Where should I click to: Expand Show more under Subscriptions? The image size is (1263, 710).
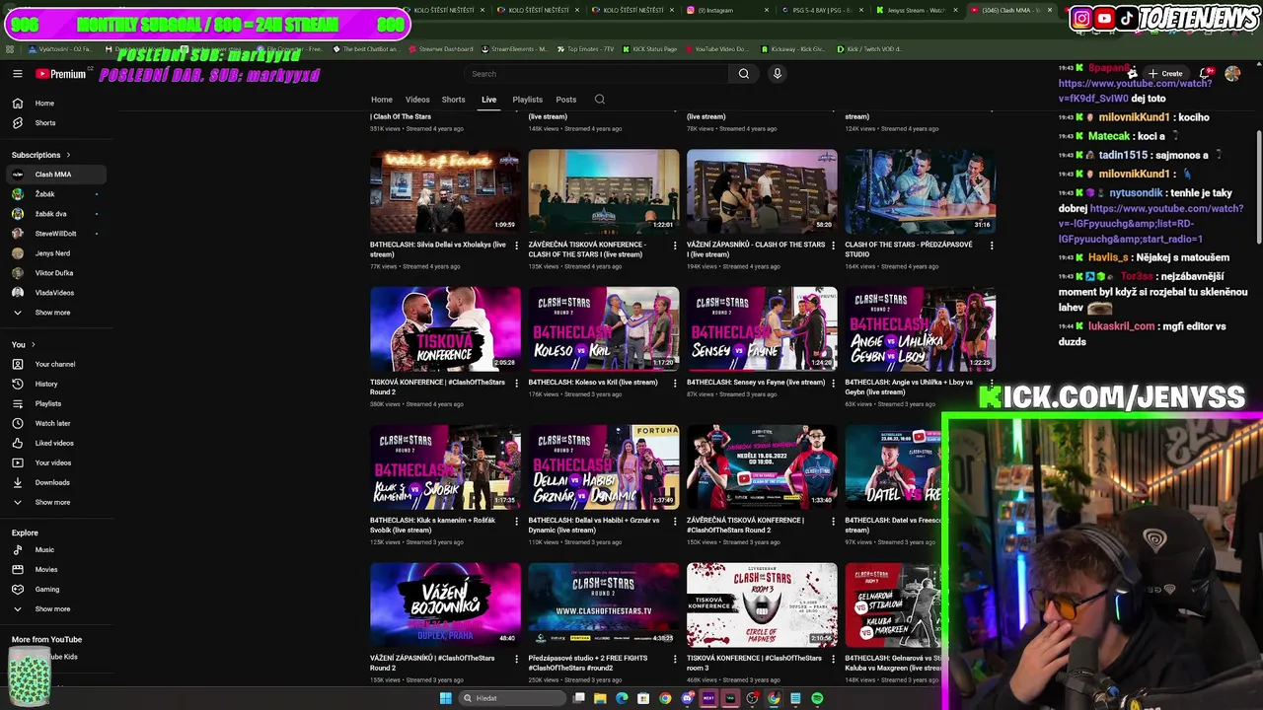coord(55,313)
